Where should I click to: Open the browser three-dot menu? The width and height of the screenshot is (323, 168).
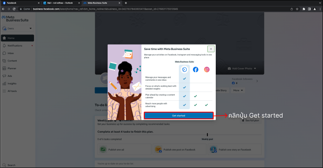(320, 9)
